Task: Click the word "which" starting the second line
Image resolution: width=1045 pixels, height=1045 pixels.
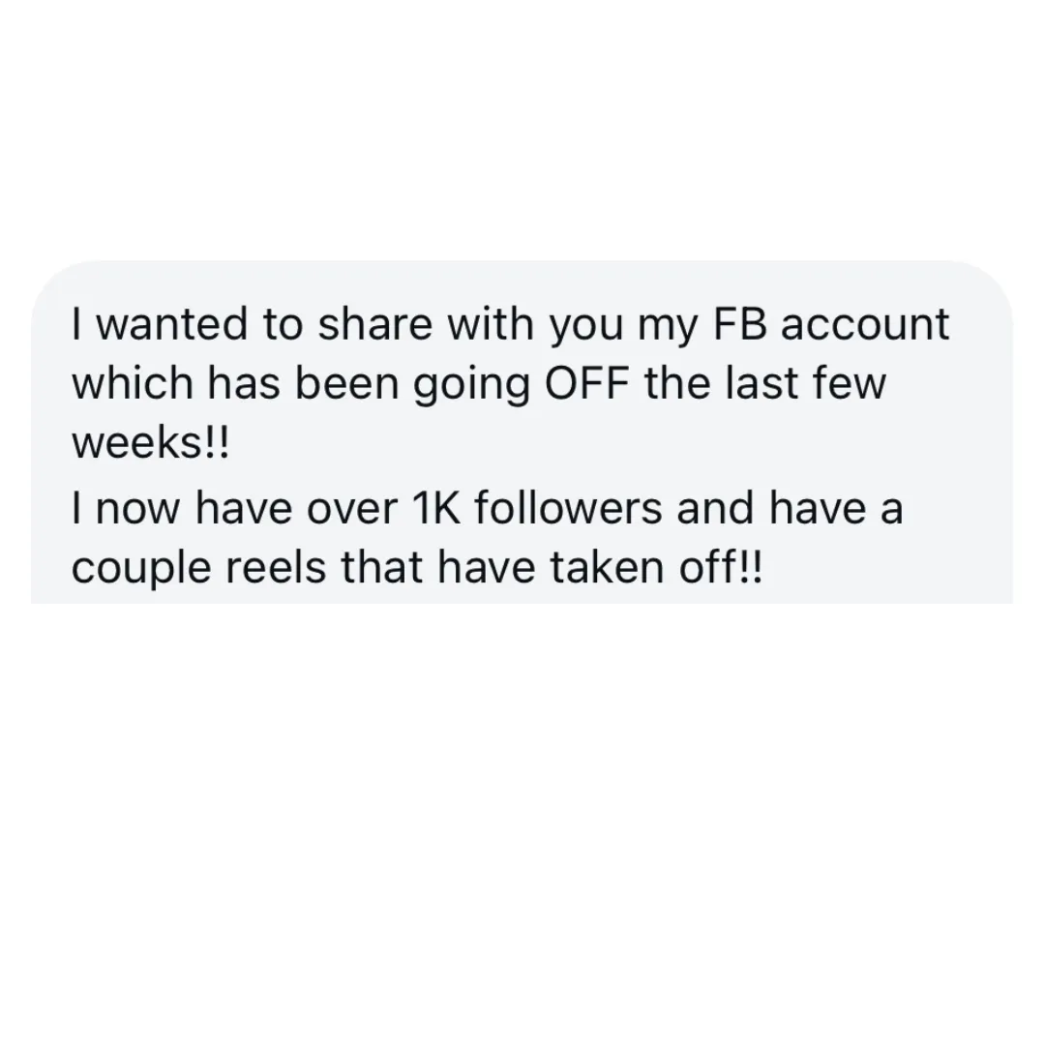Action: (x=132, y=384)
